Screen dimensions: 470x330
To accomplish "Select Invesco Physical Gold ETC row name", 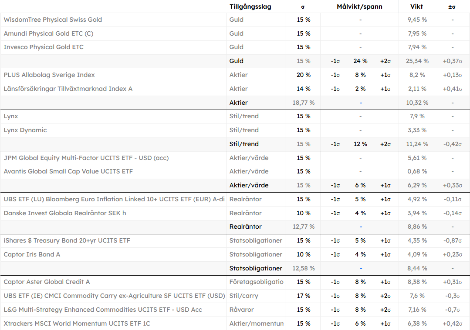I will [x=44, y=47].
